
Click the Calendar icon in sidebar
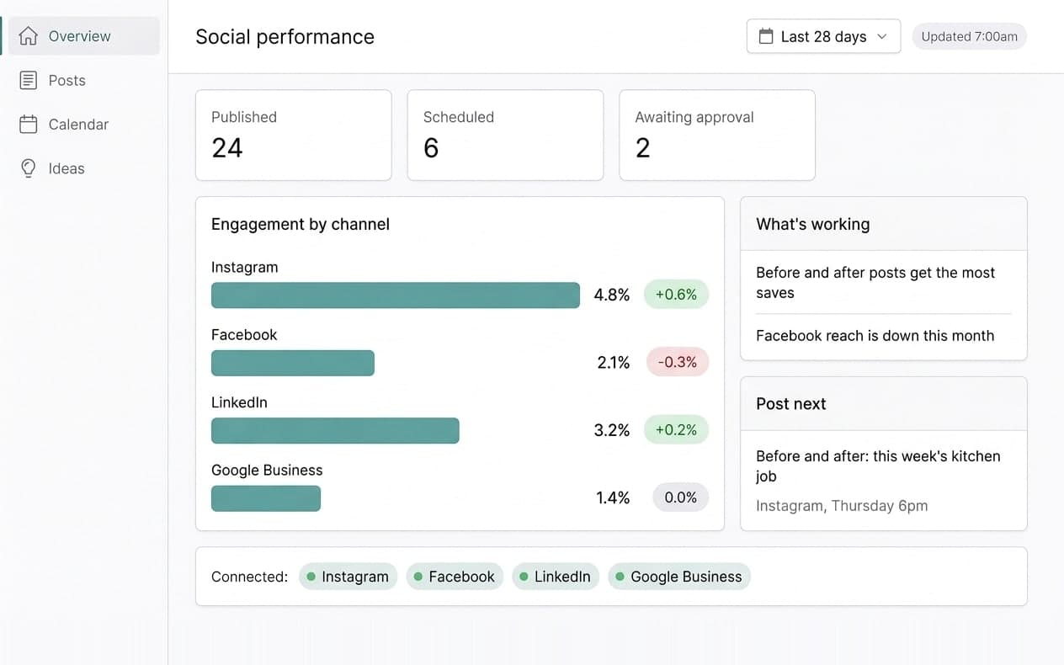29,124
